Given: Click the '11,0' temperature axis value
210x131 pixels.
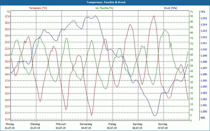Looking at the screenshot, I should (x=7, y=119).
